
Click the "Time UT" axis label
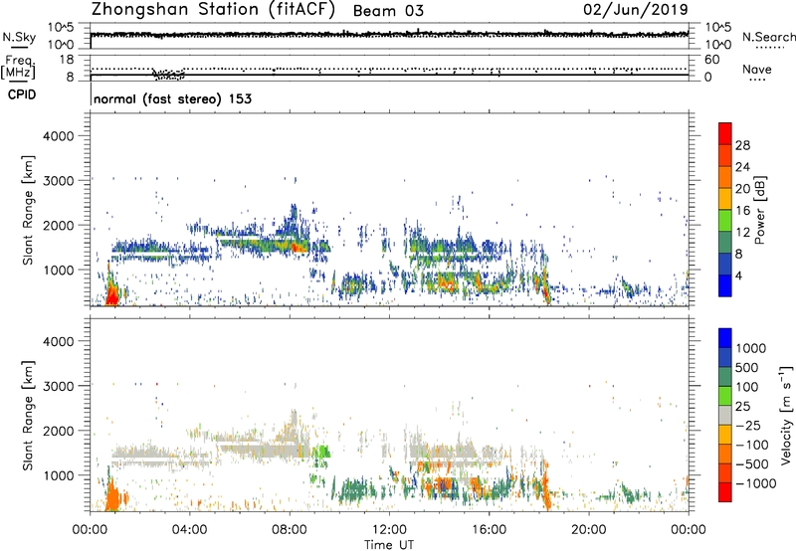tap(389, 545)
